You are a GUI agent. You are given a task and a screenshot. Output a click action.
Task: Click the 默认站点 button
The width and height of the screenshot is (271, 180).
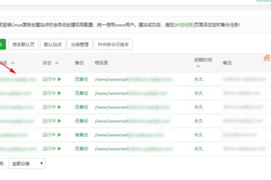(52, 45)
